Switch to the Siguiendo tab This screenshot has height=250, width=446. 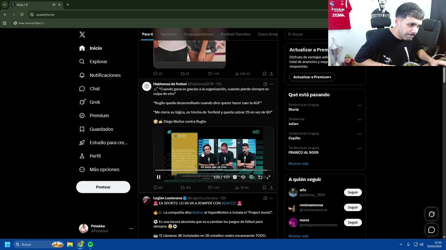point(169,34)
